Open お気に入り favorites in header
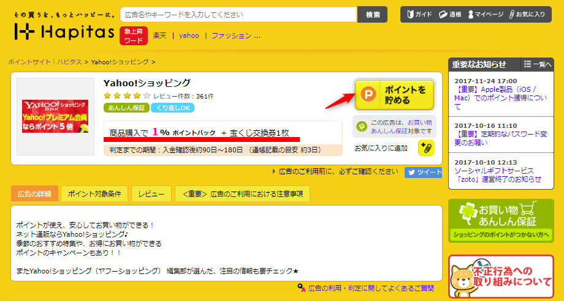564x301 pixels. click(526, 14)
